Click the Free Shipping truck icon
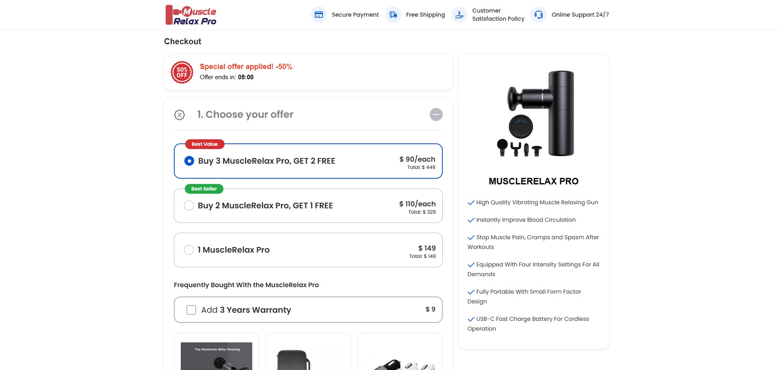The height and width of the screenshot is (370, 779). click(x=393, y=15)
